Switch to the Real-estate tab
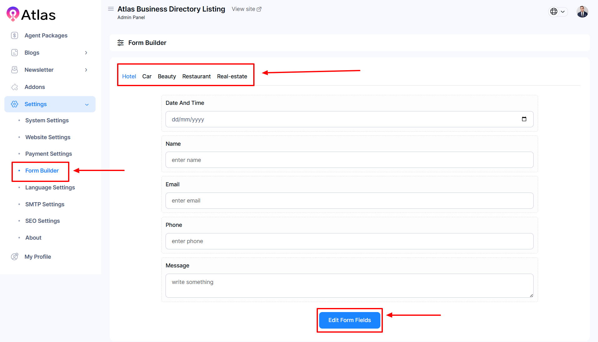 [x=232, y=76]
